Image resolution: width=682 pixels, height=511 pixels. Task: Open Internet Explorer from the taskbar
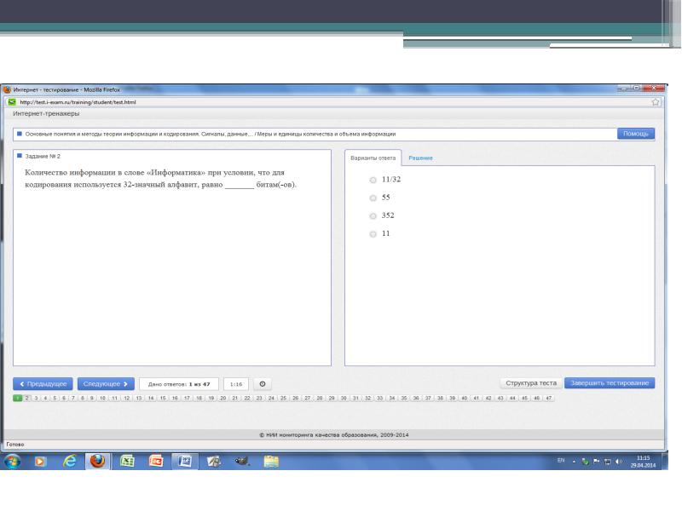69,461
